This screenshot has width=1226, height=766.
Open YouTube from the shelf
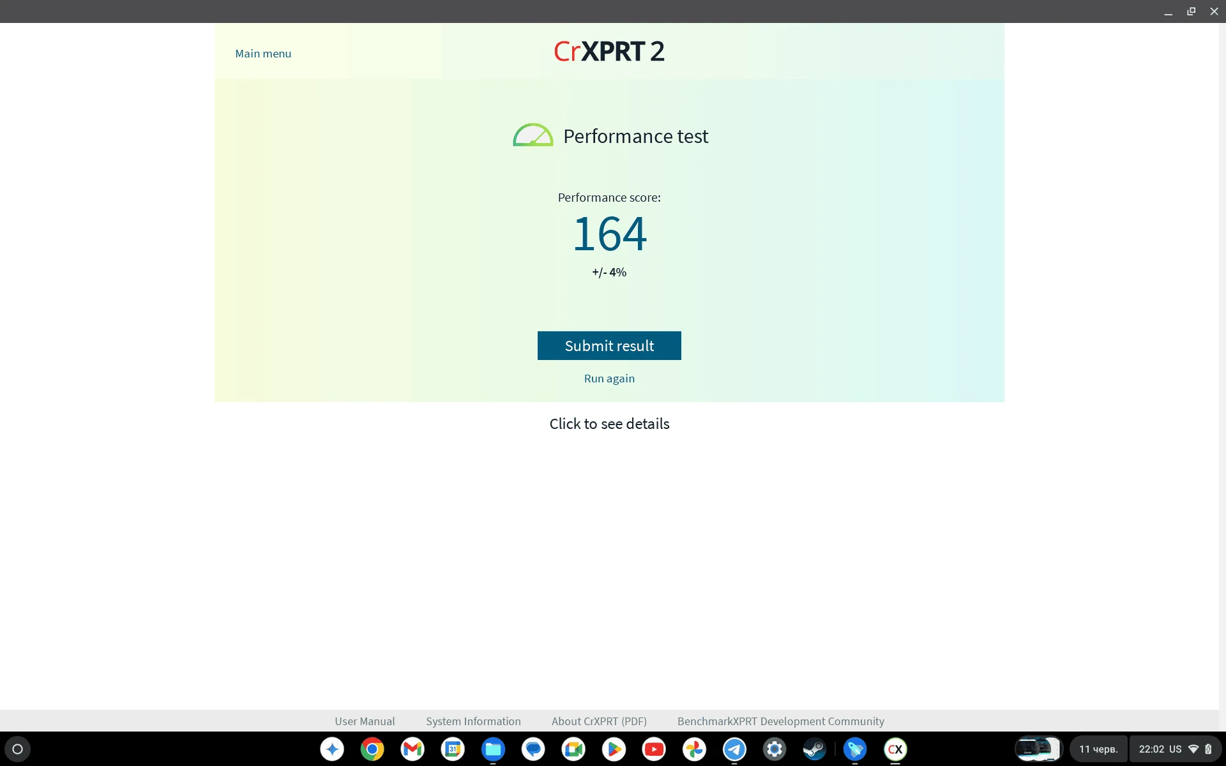654,749
